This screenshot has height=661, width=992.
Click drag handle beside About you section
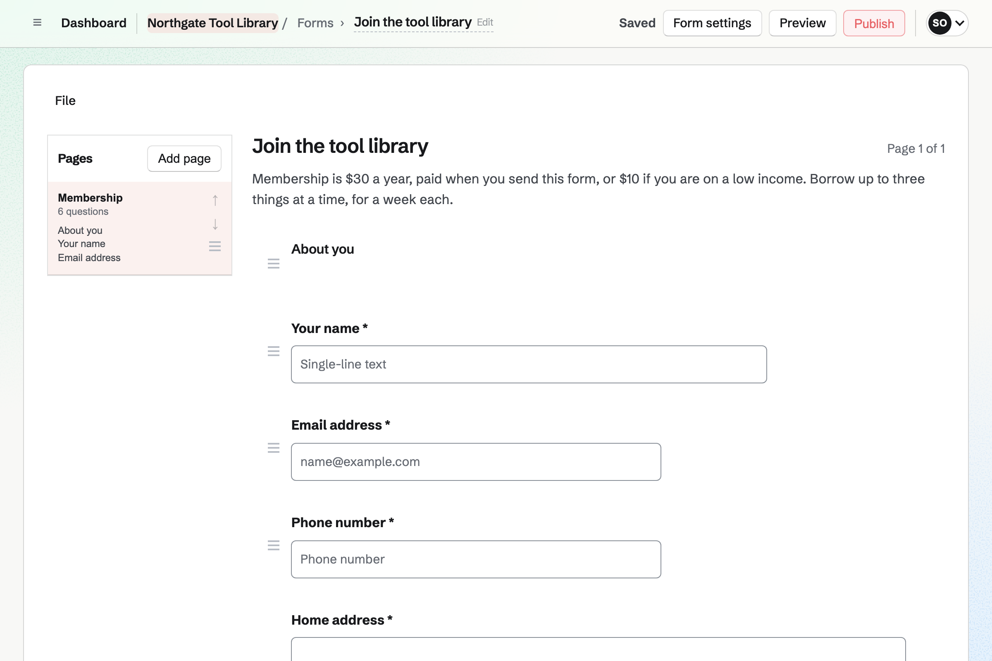click(x=274, y=264)
